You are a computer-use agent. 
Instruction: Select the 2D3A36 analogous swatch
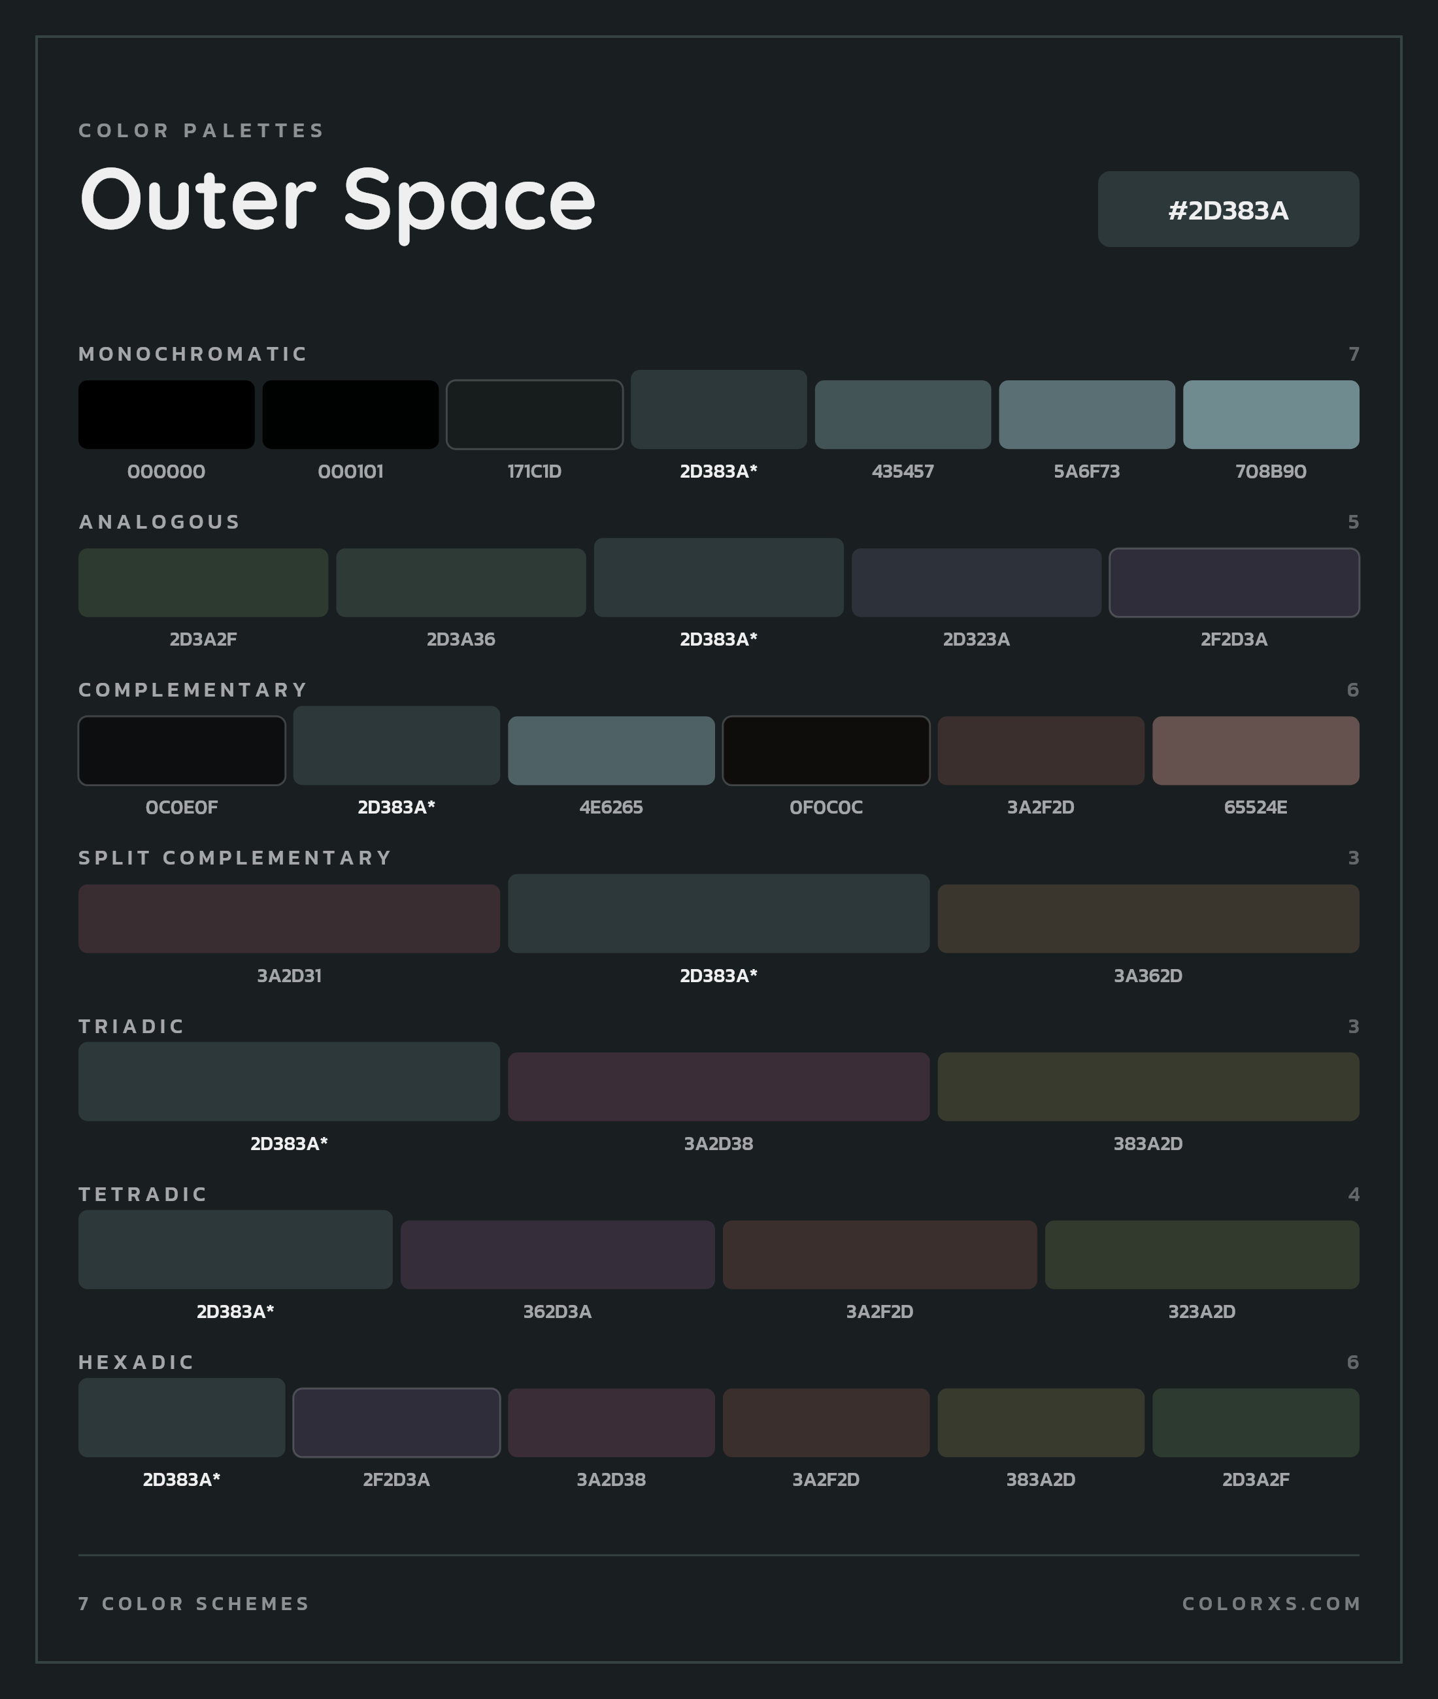[461, 582]
